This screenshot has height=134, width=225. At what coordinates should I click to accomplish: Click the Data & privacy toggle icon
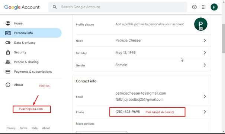(x=8, y=43)
